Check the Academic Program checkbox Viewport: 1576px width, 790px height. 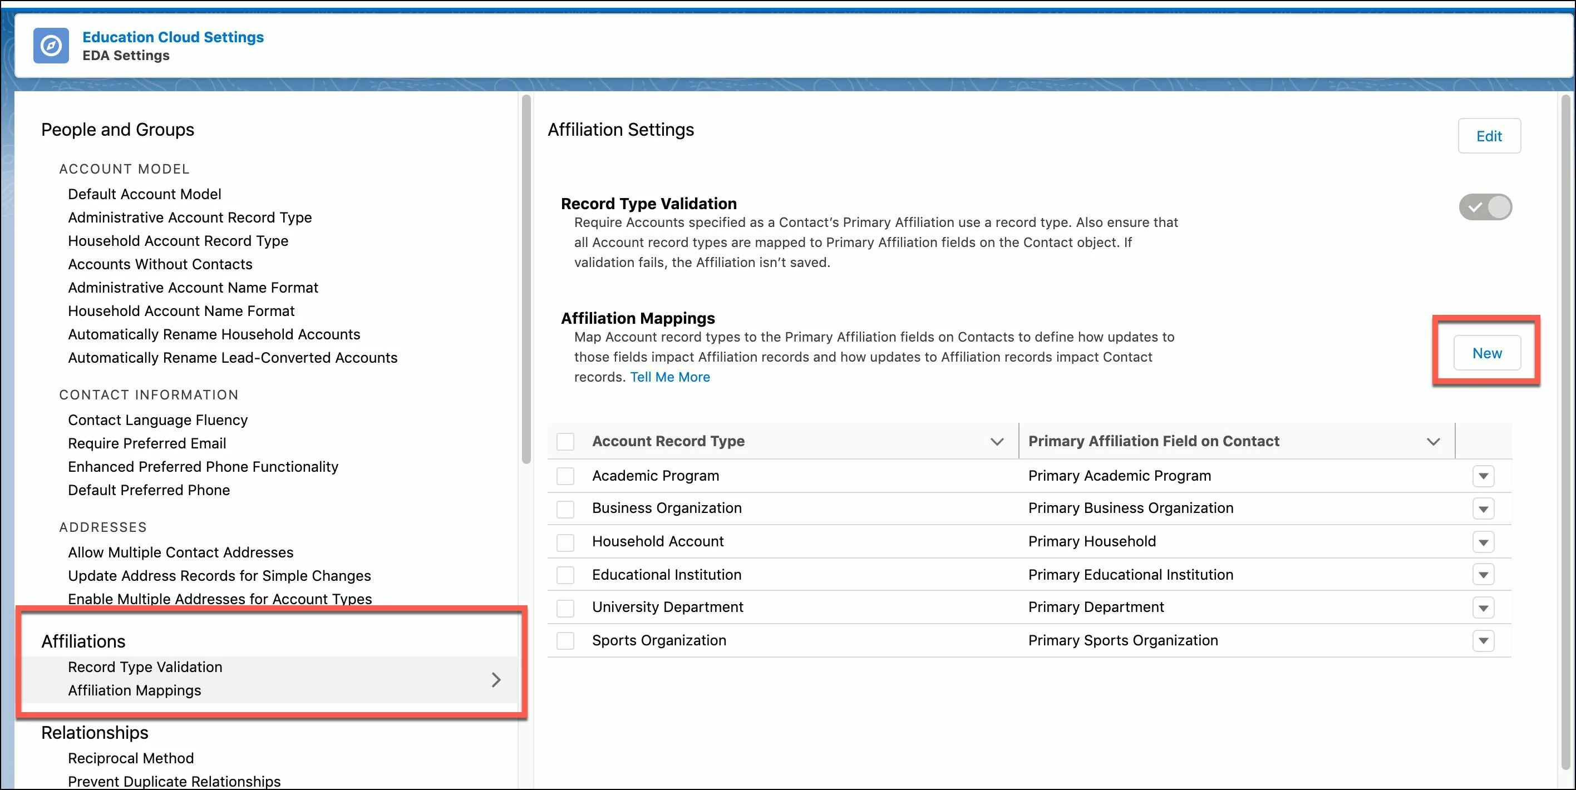pyautogui.click(x=567, y=475)
